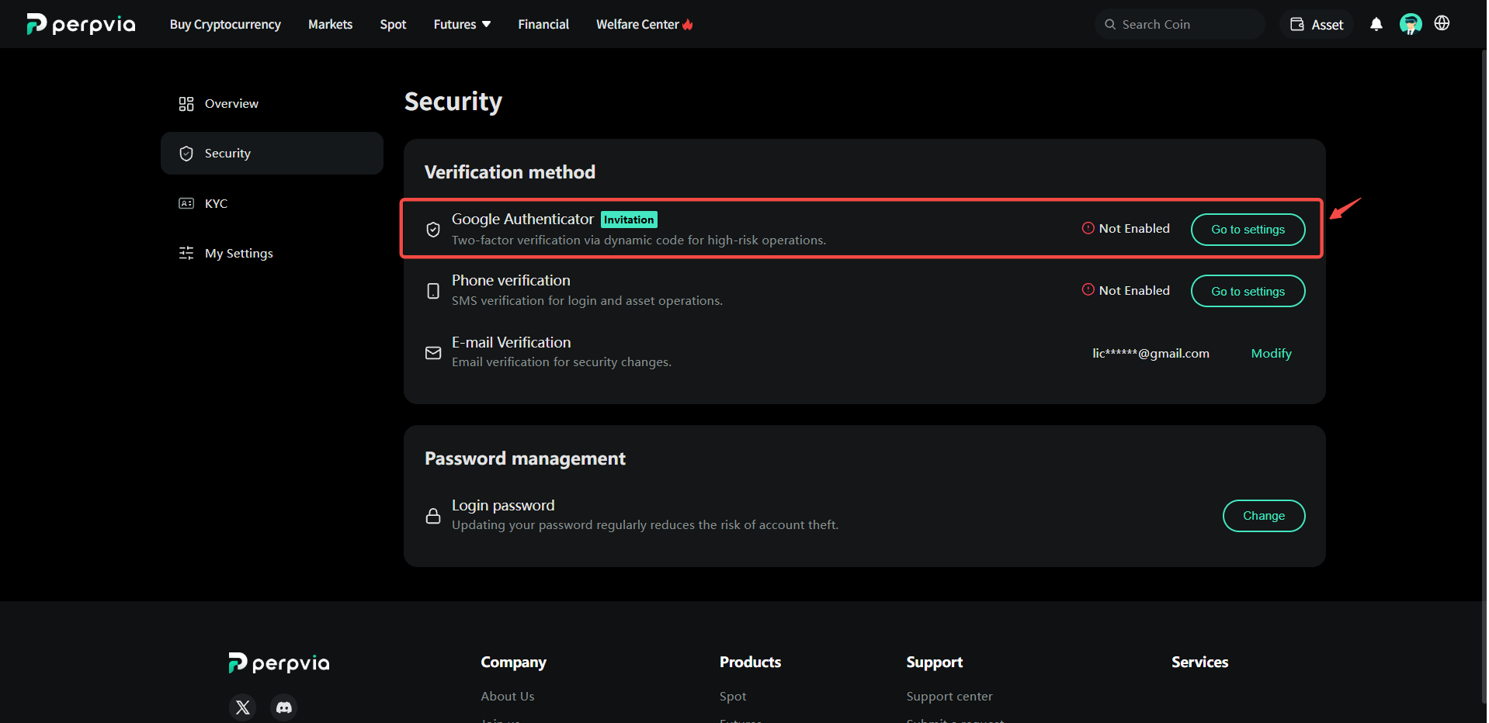
Task: Open the X social media icon
Action: click(243, 707)
